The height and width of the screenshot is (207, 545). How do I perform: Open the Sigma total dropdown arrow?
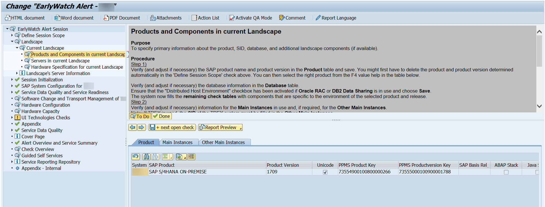coord(171,157)
